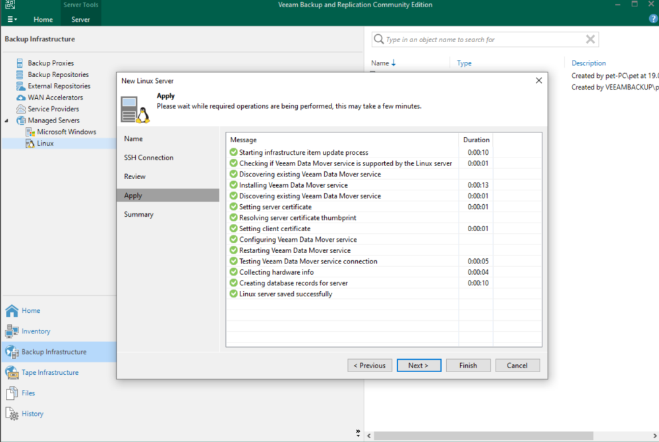Image resolution: width=659 pixels, height=442 pixels.
Task: Clear search with the X icon
Action: pos(590,40)
